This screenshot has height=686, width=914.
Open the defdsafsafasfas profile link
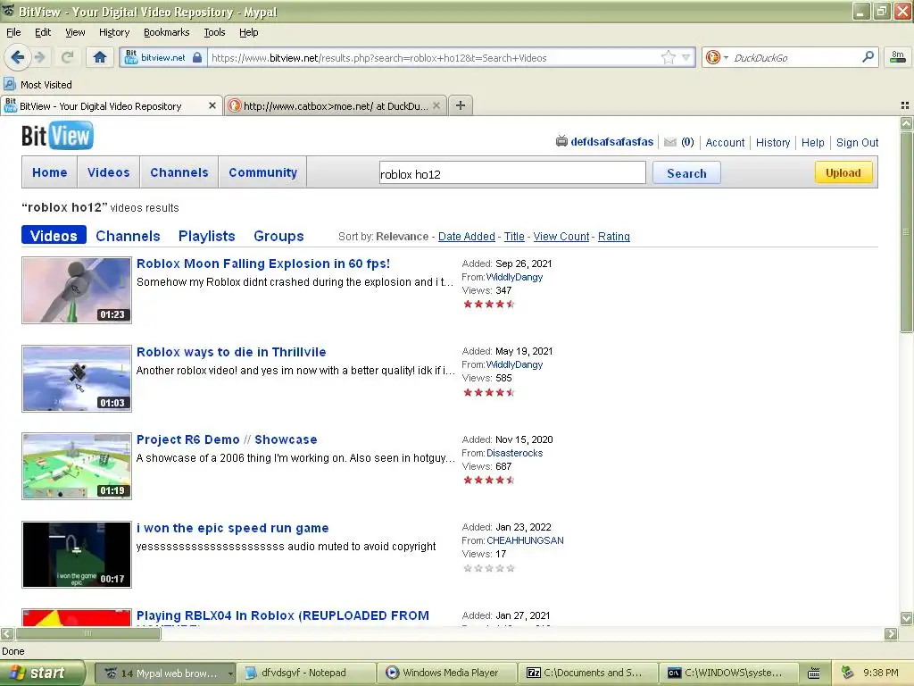click(x=611, y=142)
